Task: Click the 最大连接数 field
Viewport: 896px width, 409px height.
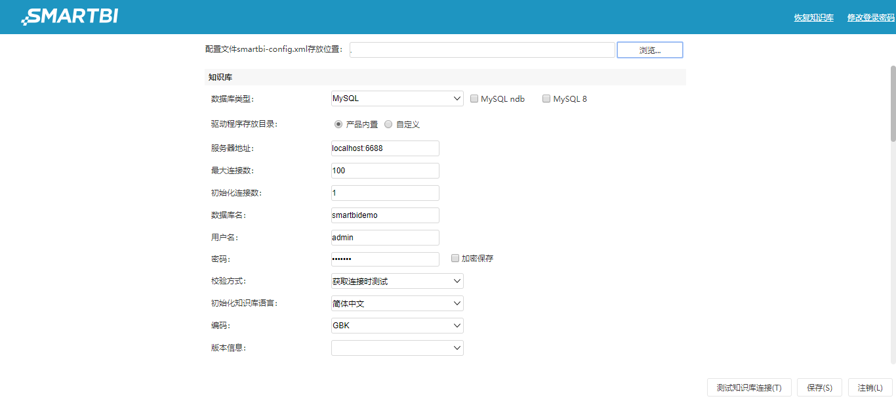Action: point(385,171)
